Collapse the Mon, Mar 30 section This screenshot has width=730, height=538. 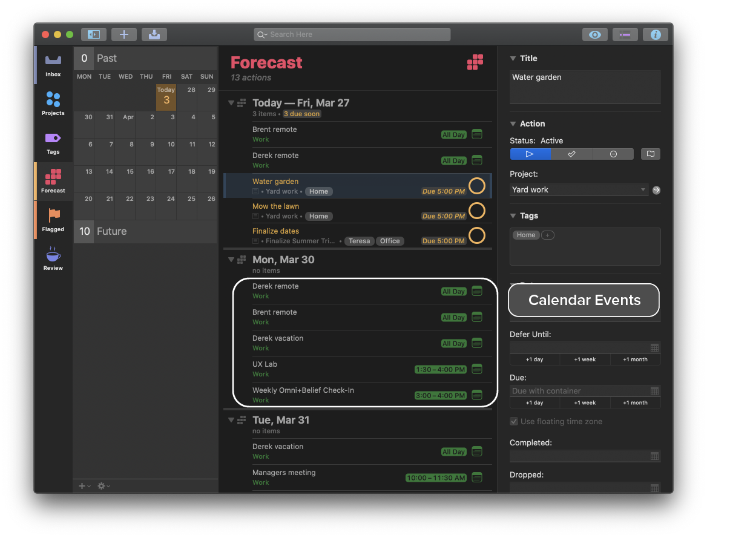pos(231,260)
